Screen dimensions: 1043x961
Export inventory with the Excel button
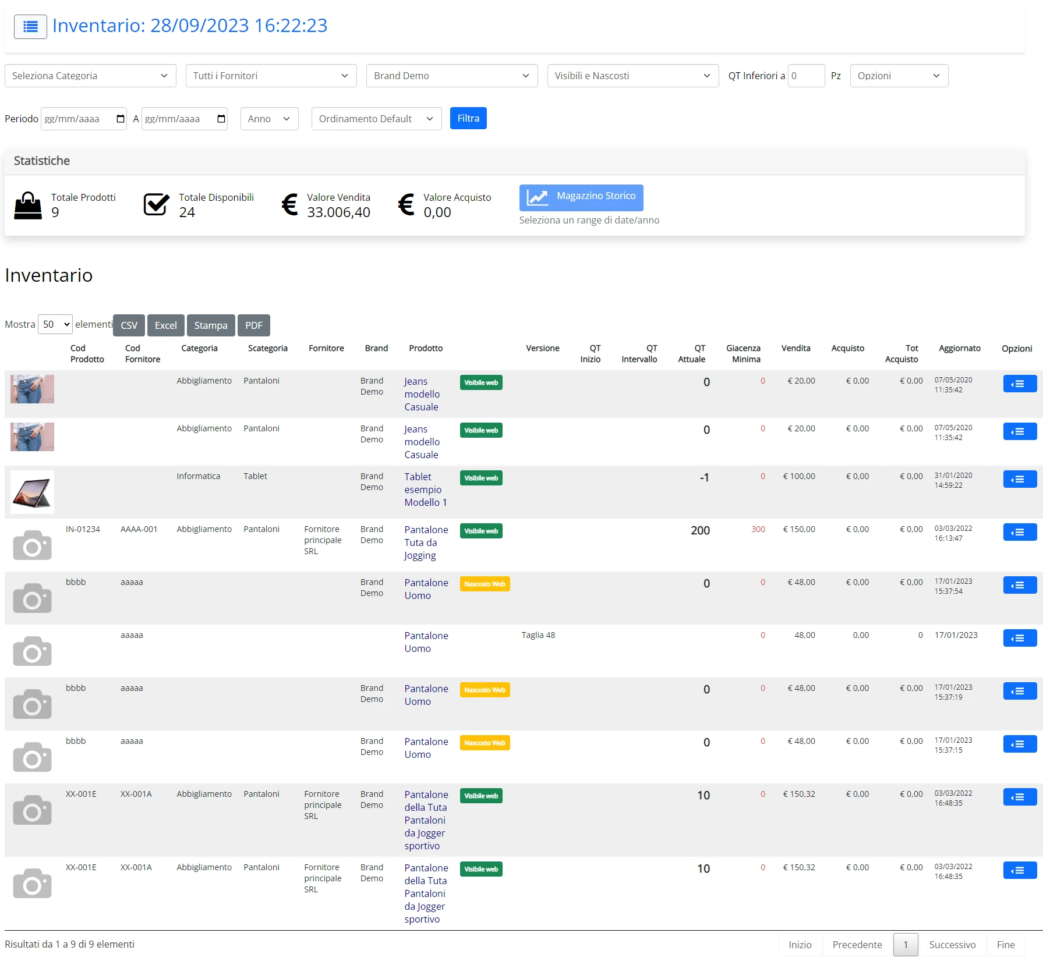point(166,325)
